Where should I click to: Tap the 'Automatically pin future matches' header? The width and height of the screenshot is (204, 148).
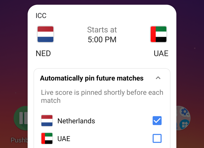(92, 78)
